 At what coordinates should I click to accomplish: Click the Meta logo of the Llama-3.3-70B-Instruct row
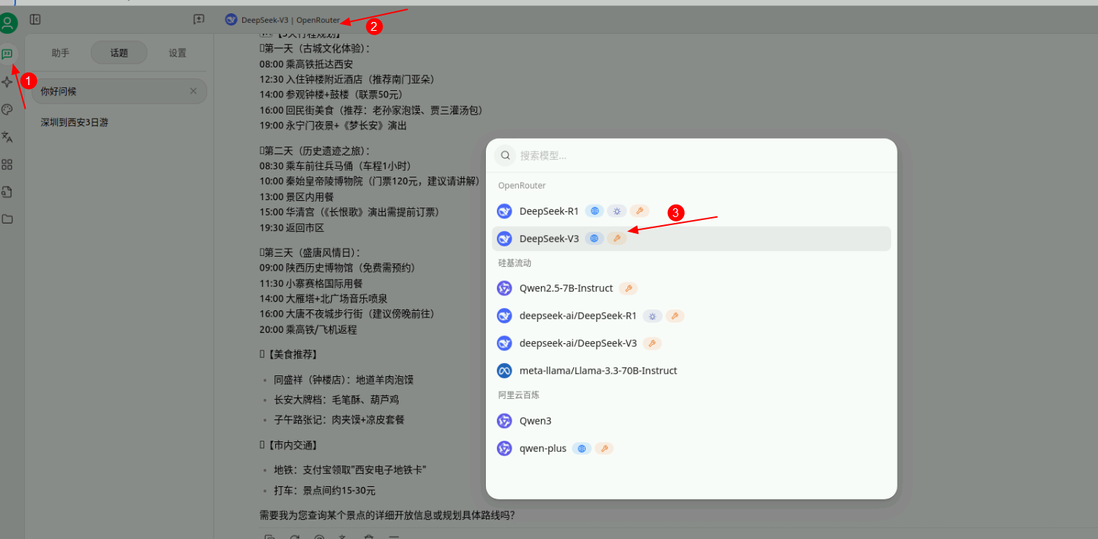504,370
